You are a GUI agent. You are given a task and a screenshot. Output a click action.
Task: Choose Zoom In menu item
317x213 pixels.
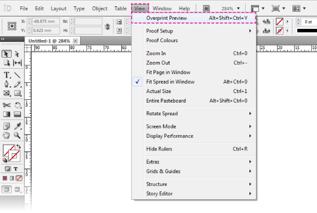click(x=193, y=53)
